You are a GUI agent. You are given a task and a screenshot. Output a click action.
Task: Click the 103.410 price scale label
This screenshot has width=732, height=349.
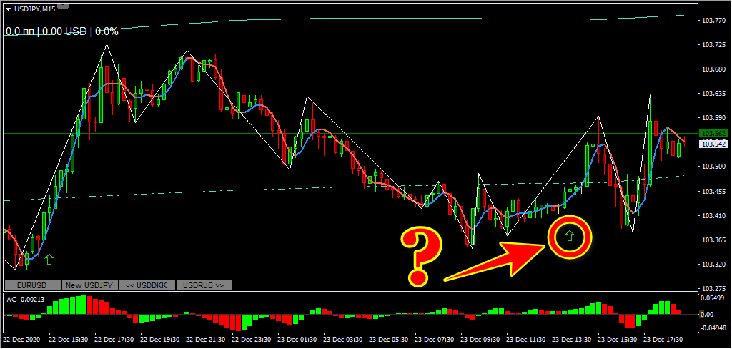coord(713,215)
